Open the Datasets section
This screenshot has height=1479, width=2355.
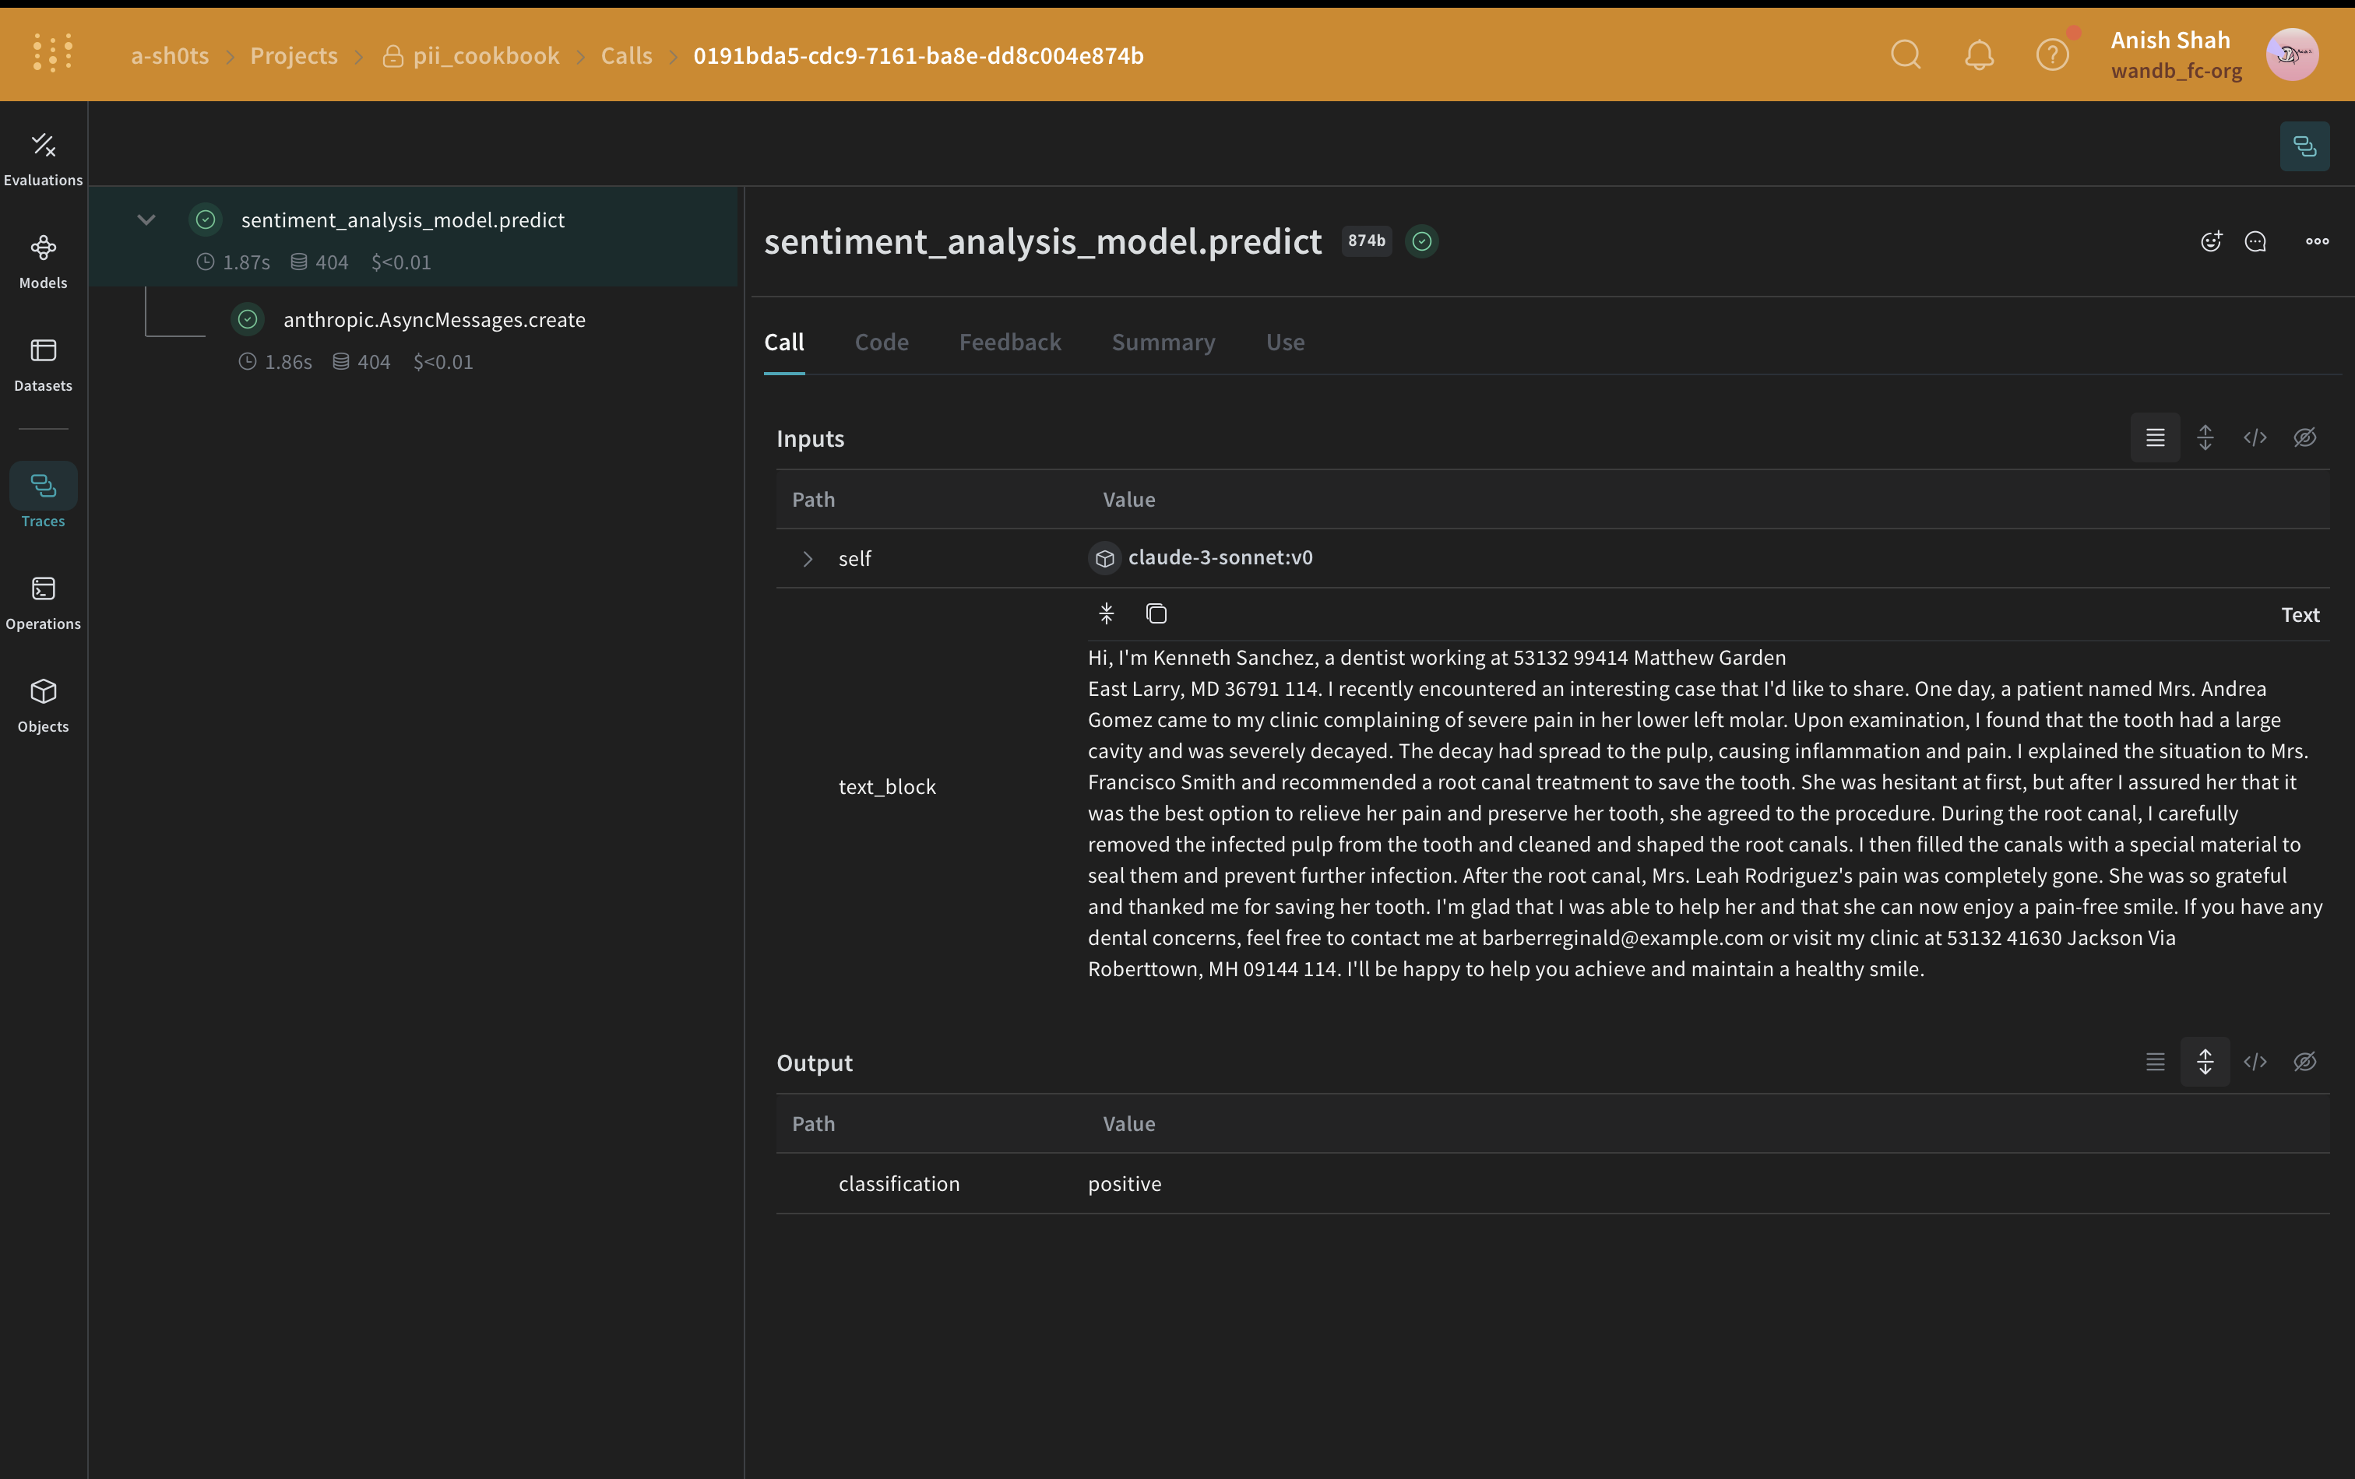point(43,364)
